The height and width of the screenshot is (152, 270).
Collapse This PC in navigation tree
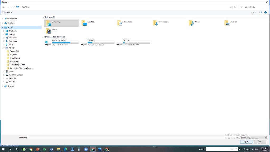pos(3,27)
